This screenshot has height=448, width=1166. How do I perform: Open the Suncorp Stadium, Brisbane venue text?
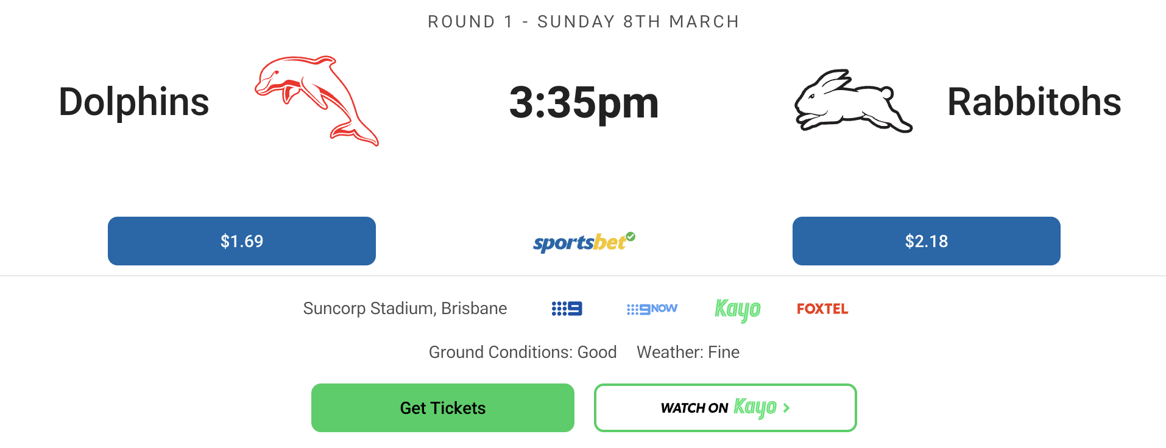tap(405, 309)
